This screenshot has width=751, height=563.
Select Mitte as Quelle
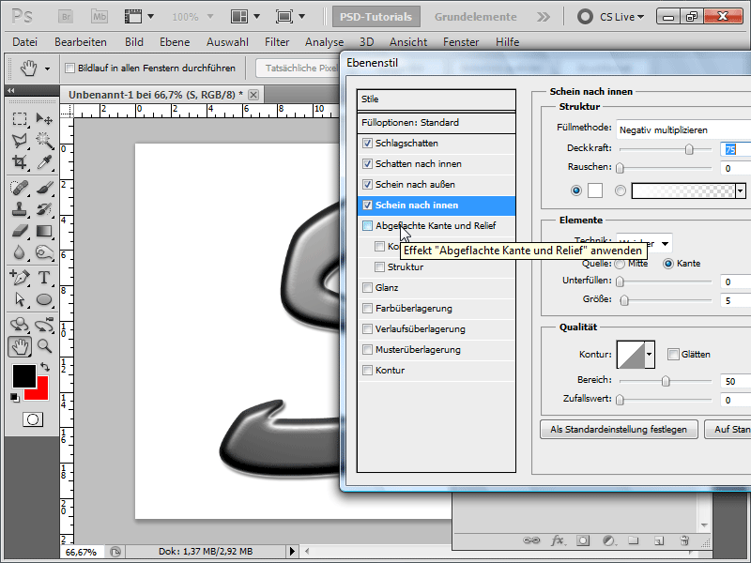(x=620, y=264)
